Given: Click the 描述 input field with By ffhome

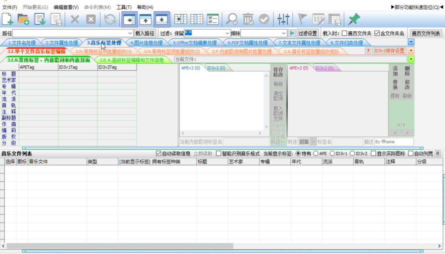Looking at the screenshot, I should click(394, 142).
